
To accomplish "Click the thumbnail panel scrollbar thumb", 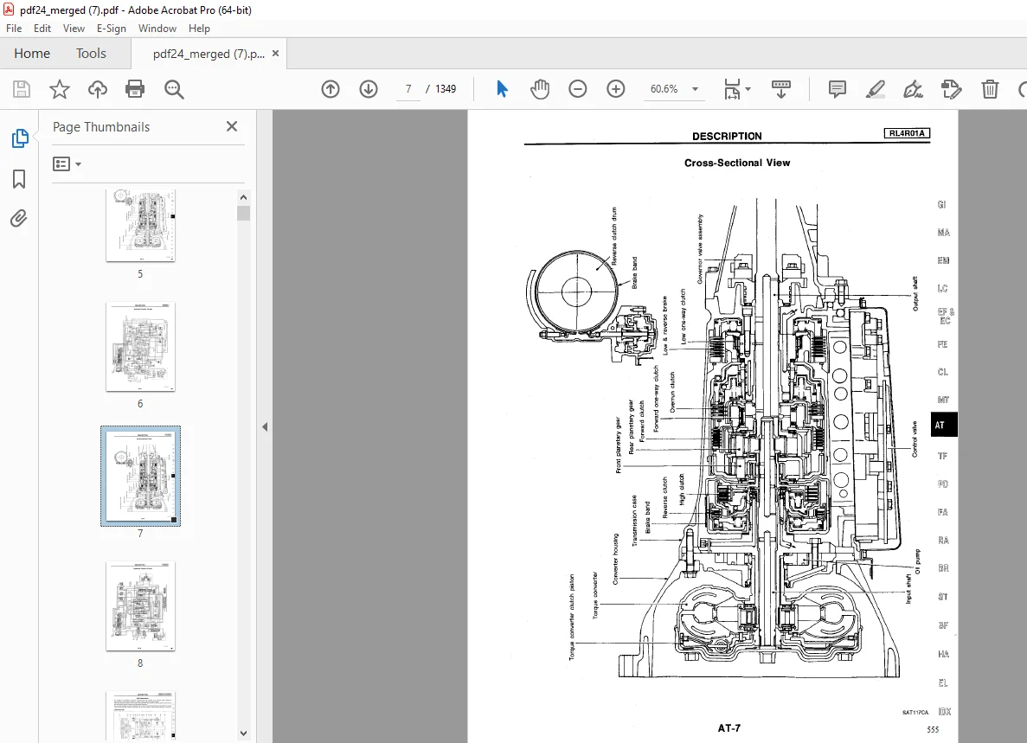I will (244, 214).
